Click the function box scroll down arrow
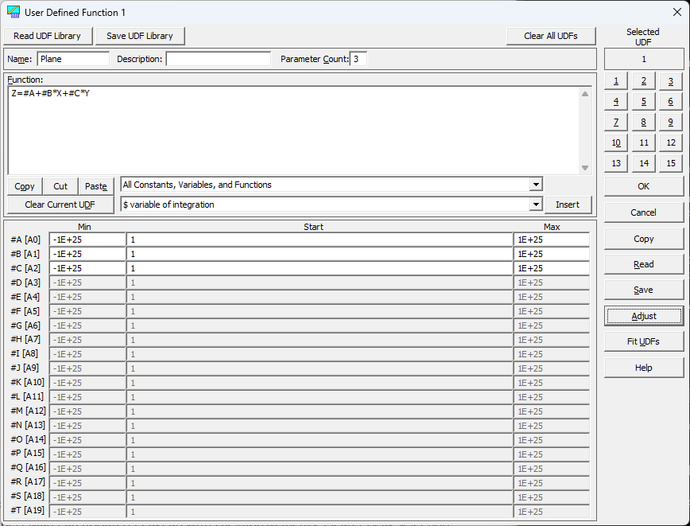Image resolution: width=690 pixels, height=526 pixels. tap(585, 167)
